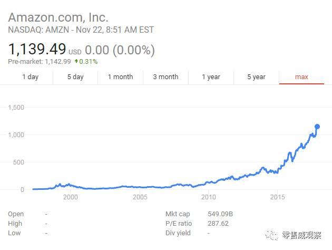Click the Mkt cap value 549.09B
The image size is (332, 250).
pos(220,214)
